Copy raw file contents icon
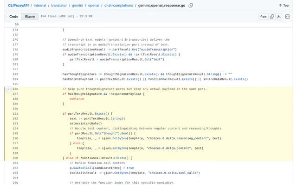Viewport: 297px width, 185px height. pos(272,17)
